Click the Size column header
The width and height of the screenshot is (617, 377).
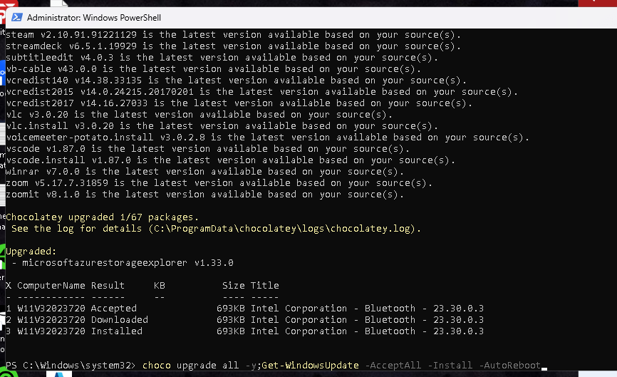(x=233, y=286)
